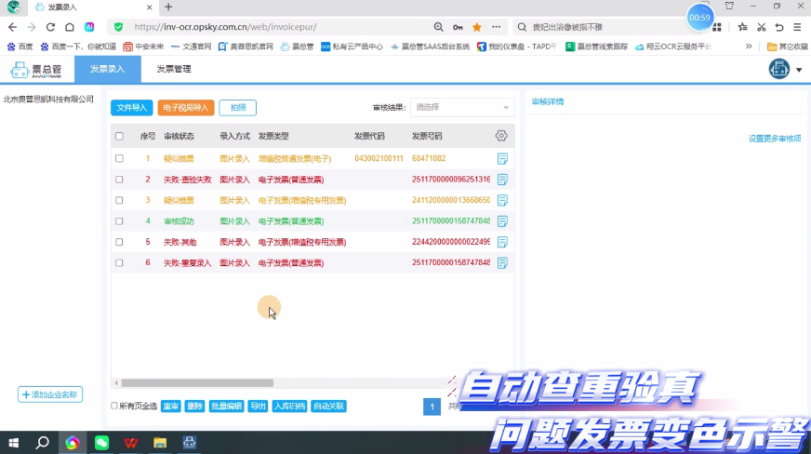Screen dimensions: 811x454
Task: Click the browser bookmark star icon
Action: [x=477, y=27]
